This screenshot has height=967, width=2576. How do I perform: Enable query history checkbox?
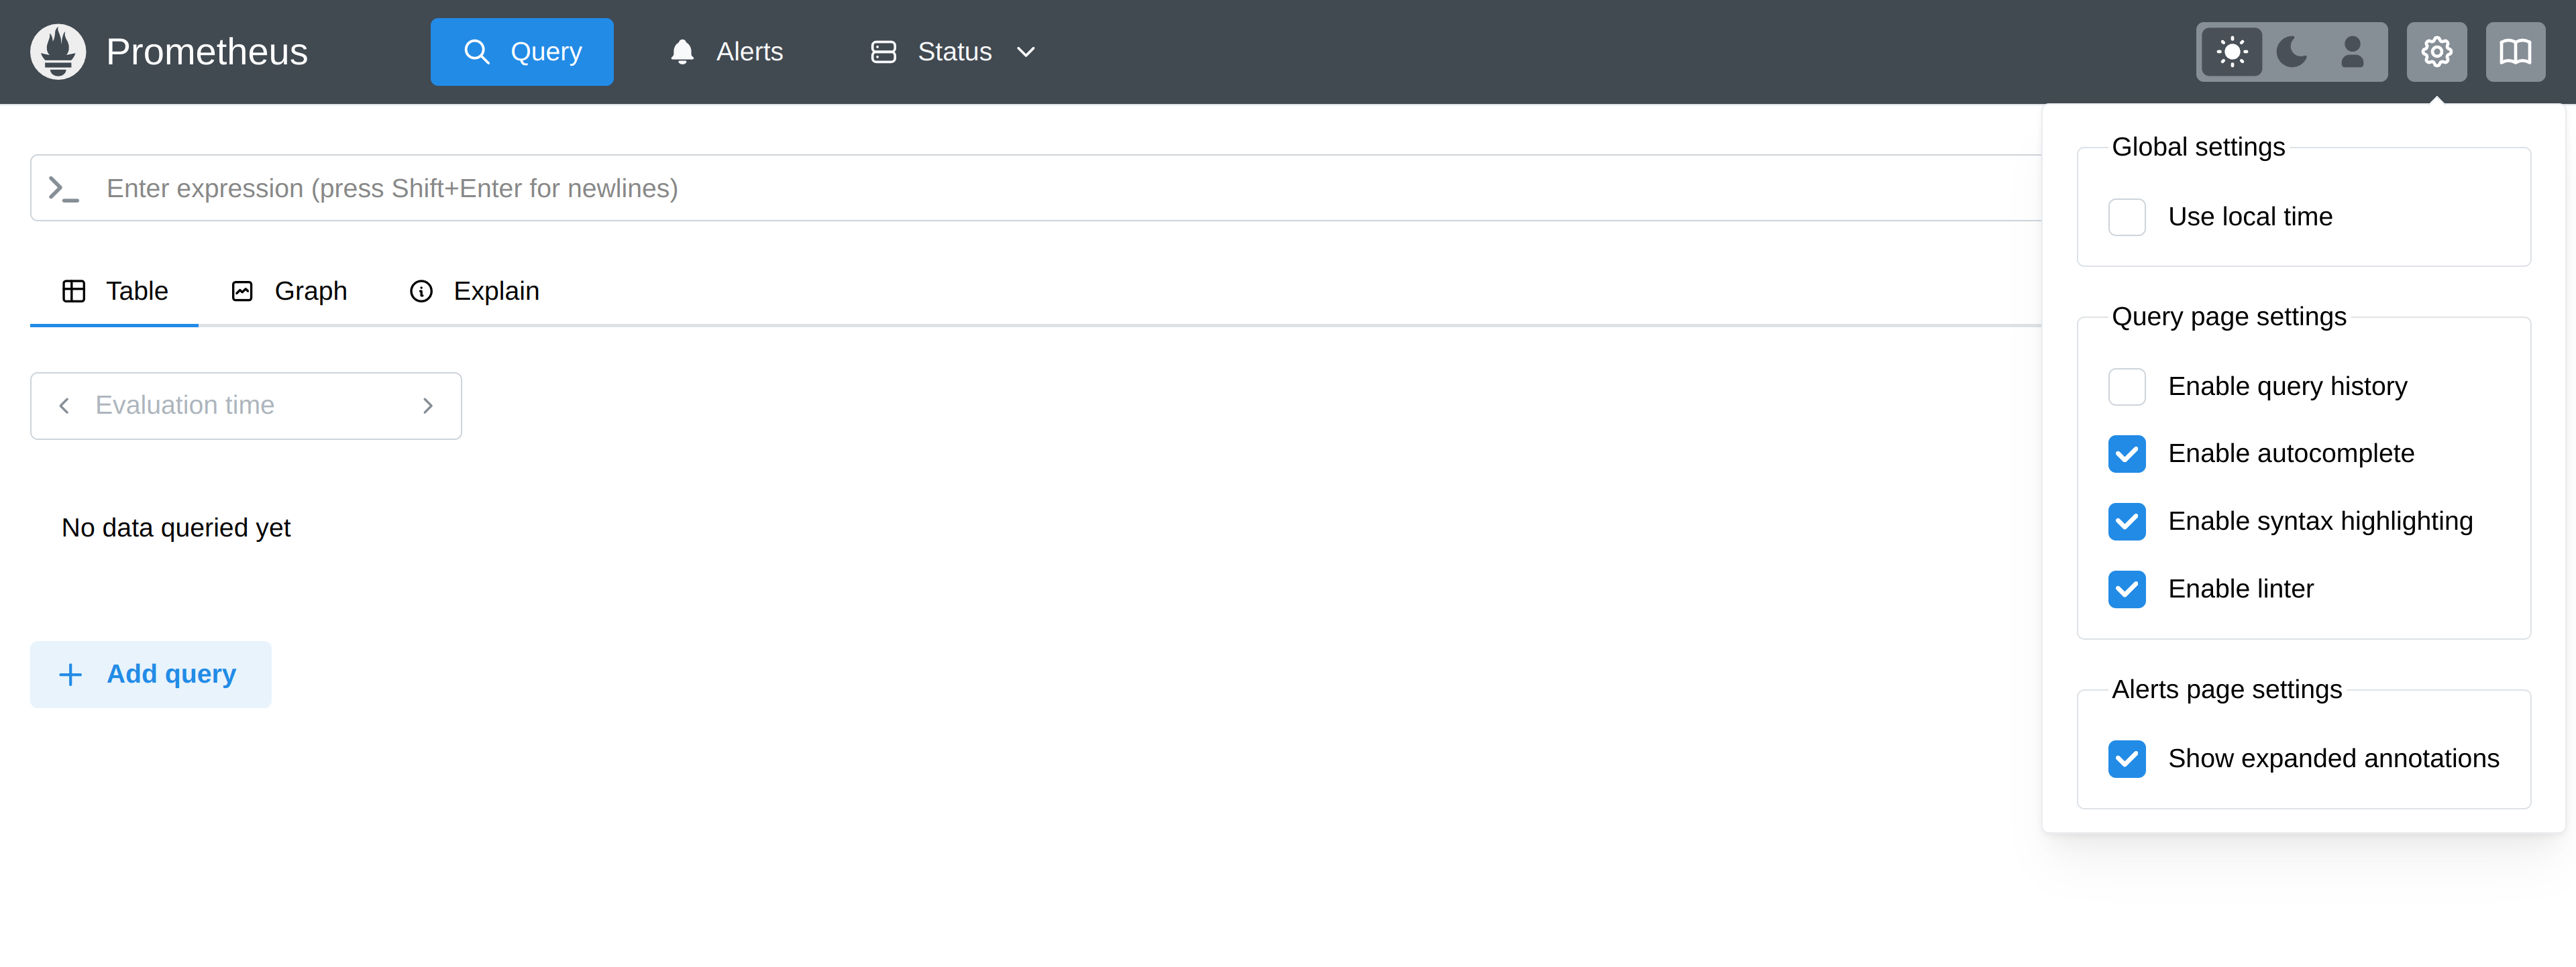coord(2127,387)
